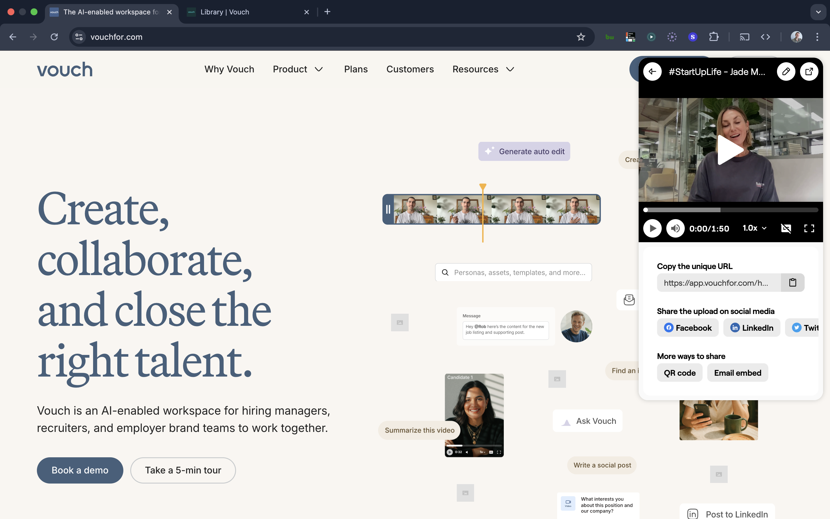Open the video in a new window
The image size is (830, 519).
(809, 72)
